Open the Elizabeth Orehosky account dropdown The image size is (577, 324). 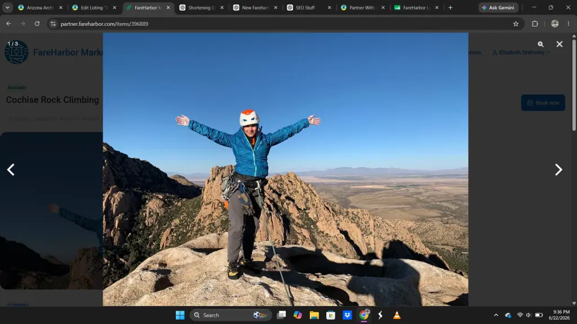point(521,52)
